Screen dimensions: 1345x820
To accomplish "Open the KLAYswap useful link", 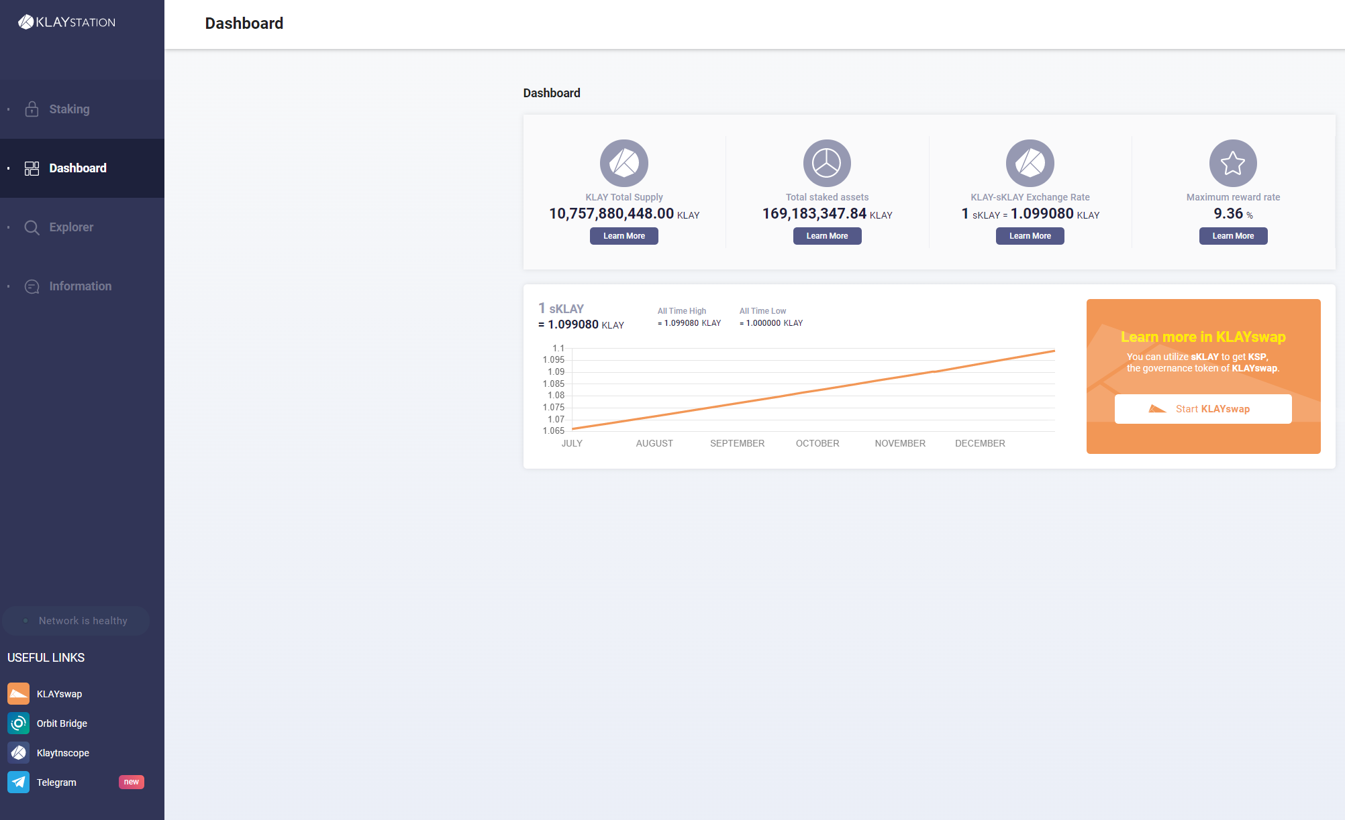I will [x=59, y=694].
